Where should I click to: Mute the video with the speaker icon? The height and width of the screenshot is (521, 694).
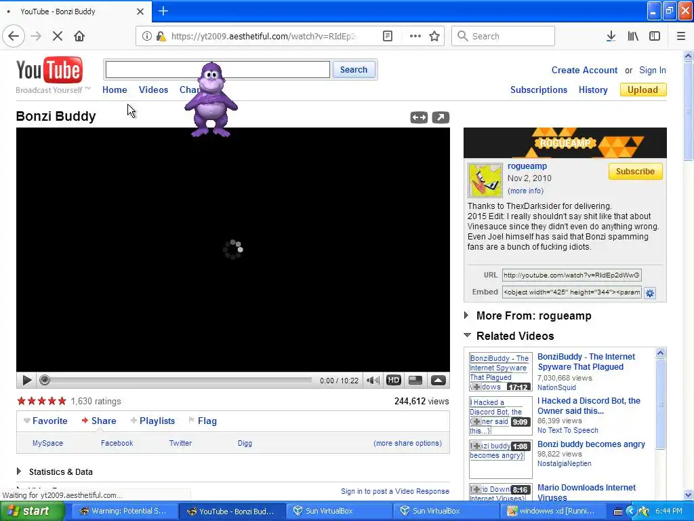[373, 380]
